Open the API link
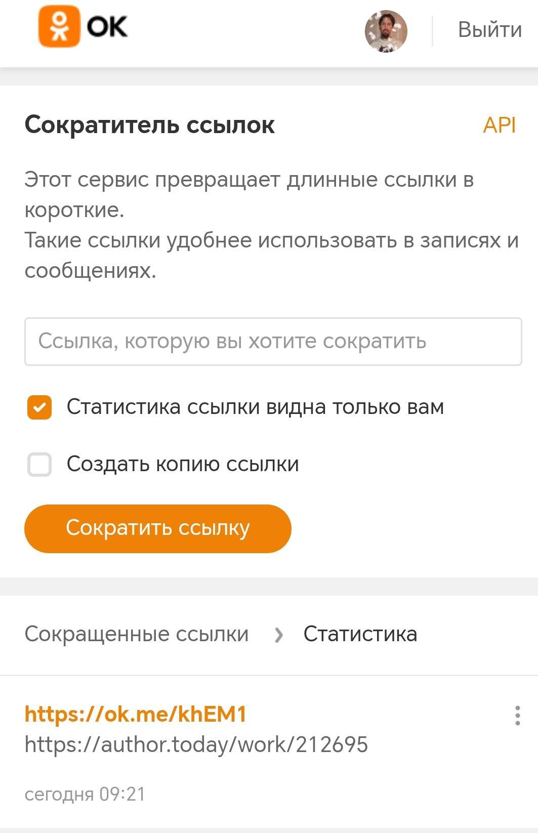 pyautogui.click(x=499, y=125)
